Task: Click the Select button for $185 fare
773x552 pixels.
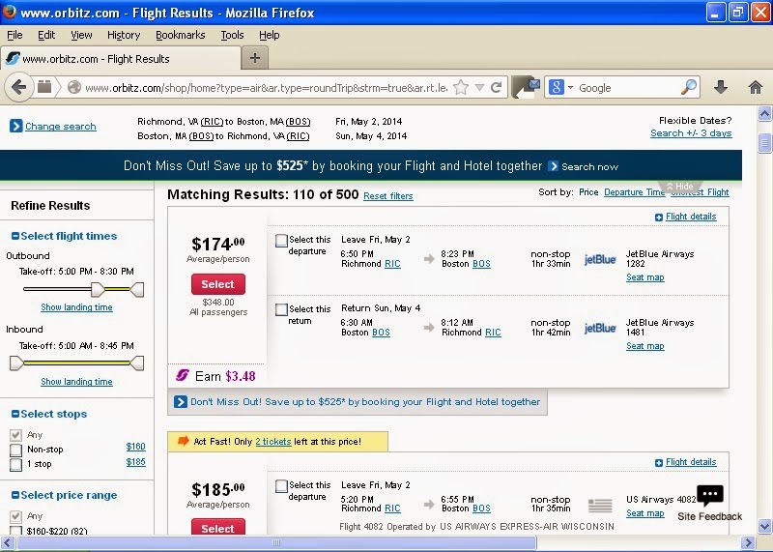Action: (x=218, y=527)
